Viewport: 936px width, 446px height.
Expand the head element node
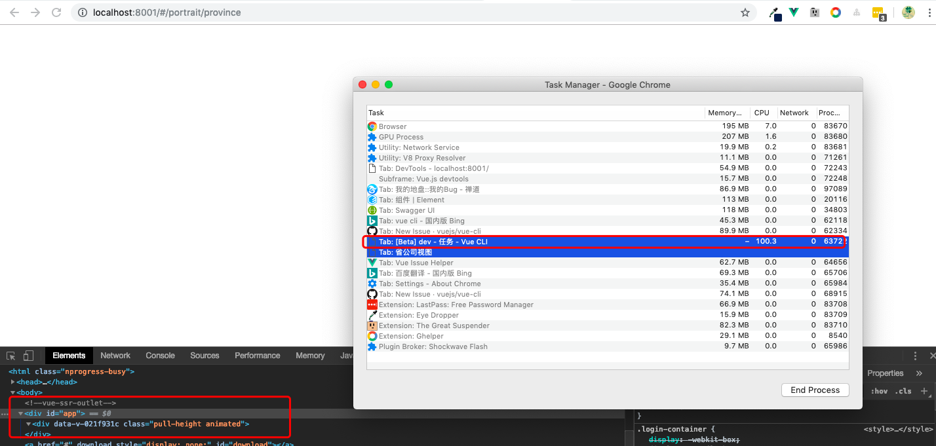pos(13,382)
